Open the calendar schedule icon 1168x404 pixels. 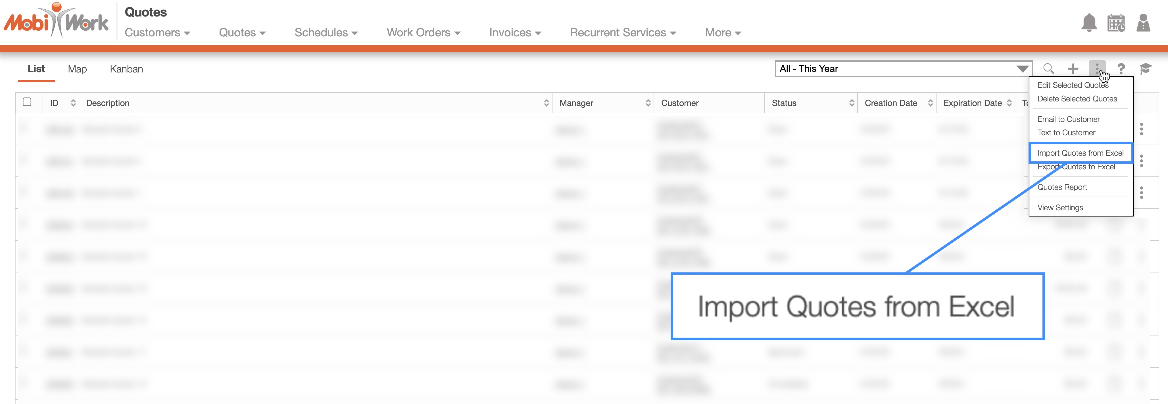(1116, 23)
